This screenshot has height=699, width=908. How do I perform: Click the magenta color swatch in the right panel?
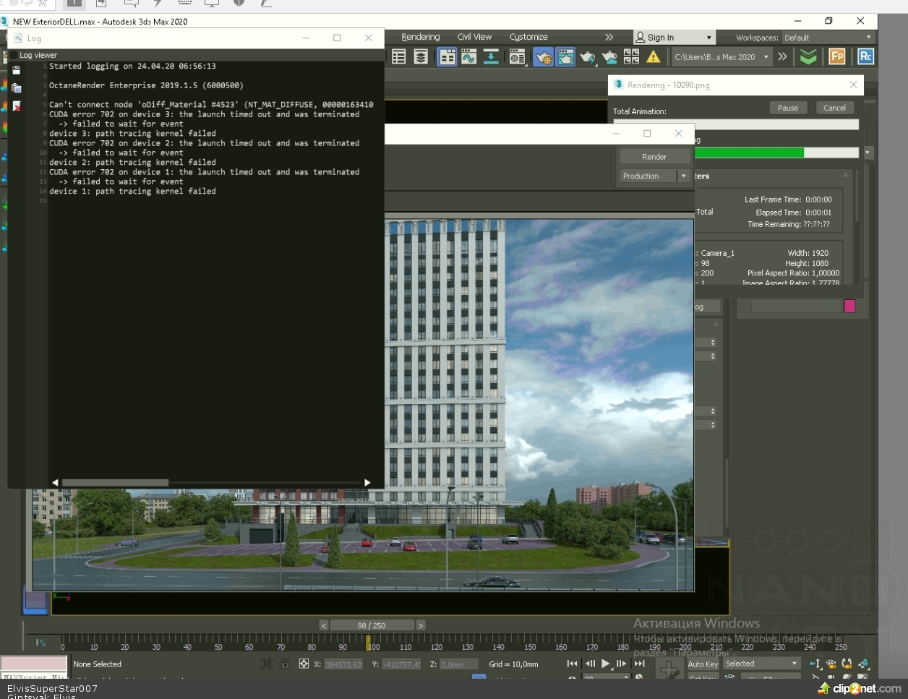[849, 306]
